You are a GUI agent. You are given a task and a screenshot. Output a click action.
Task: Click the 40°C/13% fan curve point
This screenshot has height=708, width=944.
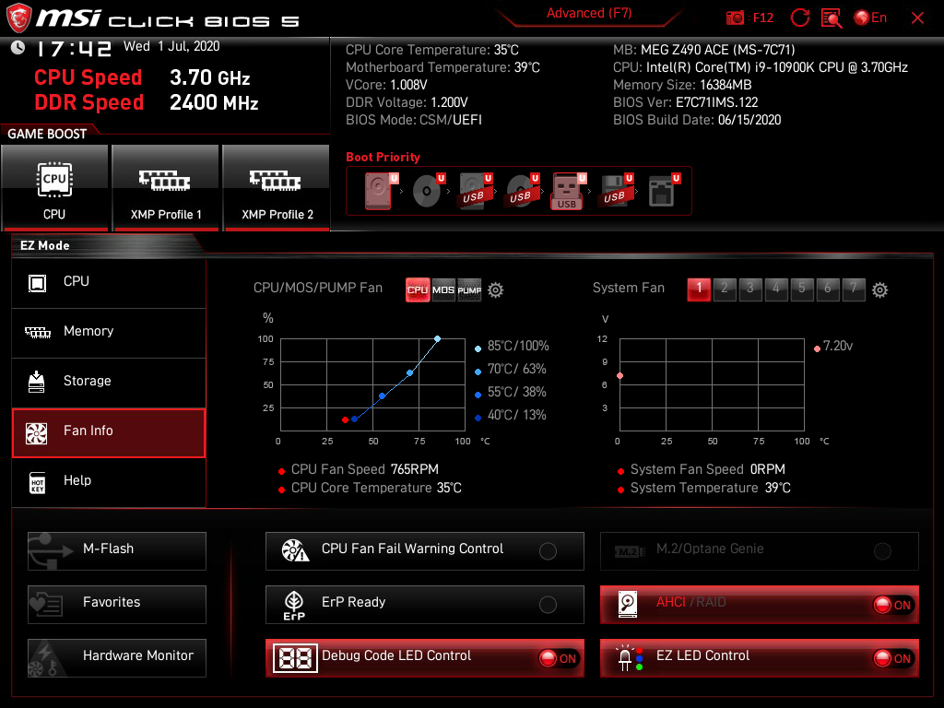coord(355,419)
